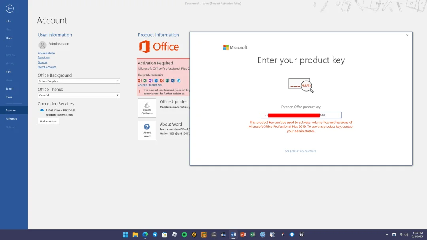Image resolution: width=427 pixels, height=240 pixels.
Task: Click the seijepat15@gmail.com account text
Action: pos(59,115)
